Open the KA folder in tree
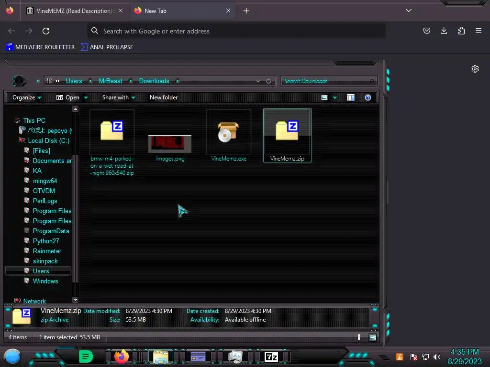 tap(33, 171)
